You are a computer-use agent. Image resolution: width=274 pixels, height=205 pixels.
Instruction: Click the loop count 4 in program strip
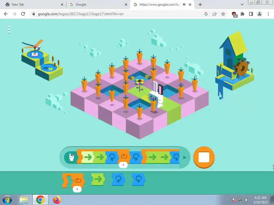(123, 165)
